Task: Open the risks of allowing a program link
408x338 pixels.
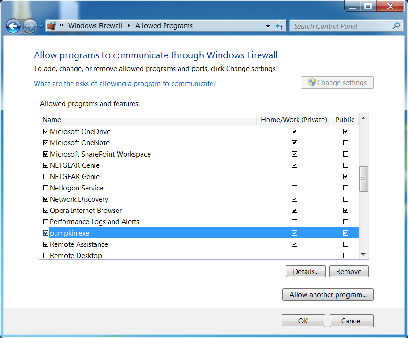Action: point(125,84)
